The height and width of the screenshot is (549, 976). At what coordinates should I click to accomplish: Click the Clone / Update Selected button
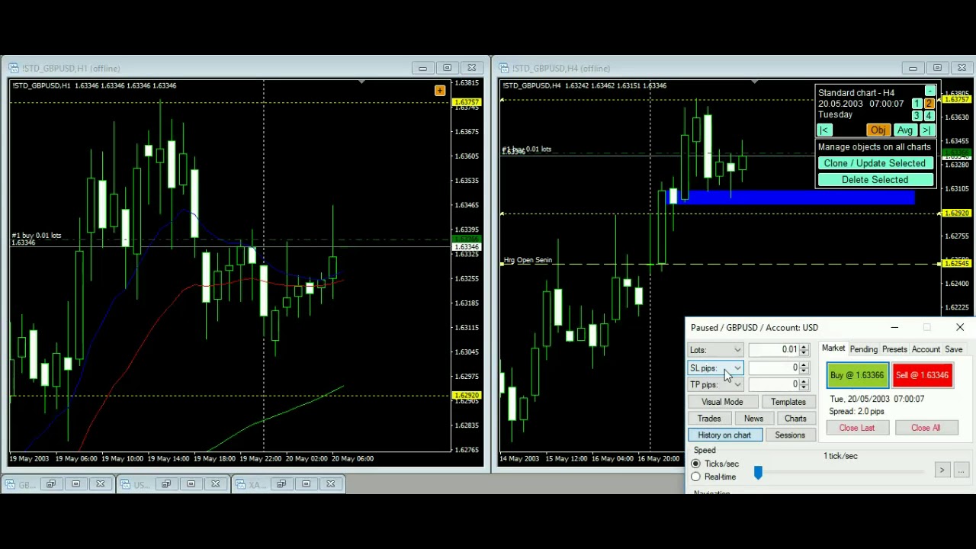[x=875, y=163]
